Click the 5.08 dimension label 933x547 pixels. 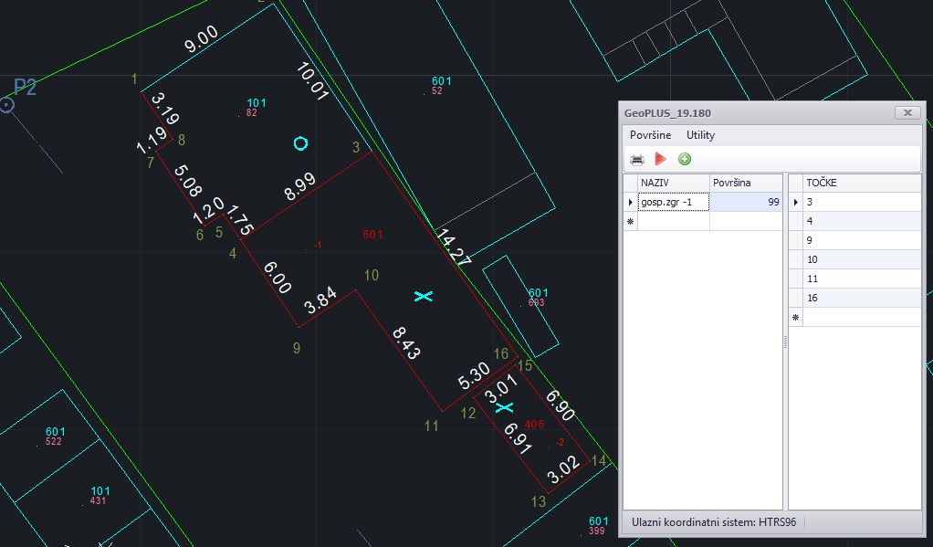pyautogui.click(x=188, y=181)
